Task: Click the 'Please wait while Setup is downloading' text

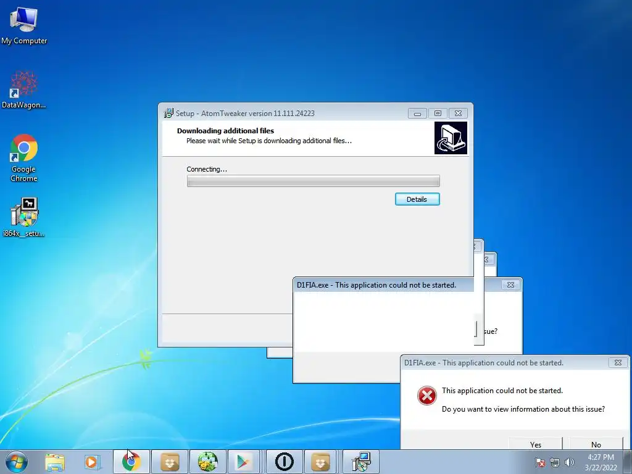Action: [x=269, y=141]
